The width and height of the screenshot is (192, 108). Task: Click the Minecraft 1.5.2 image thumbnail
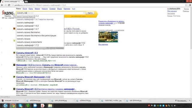click(x=108, y=37)
